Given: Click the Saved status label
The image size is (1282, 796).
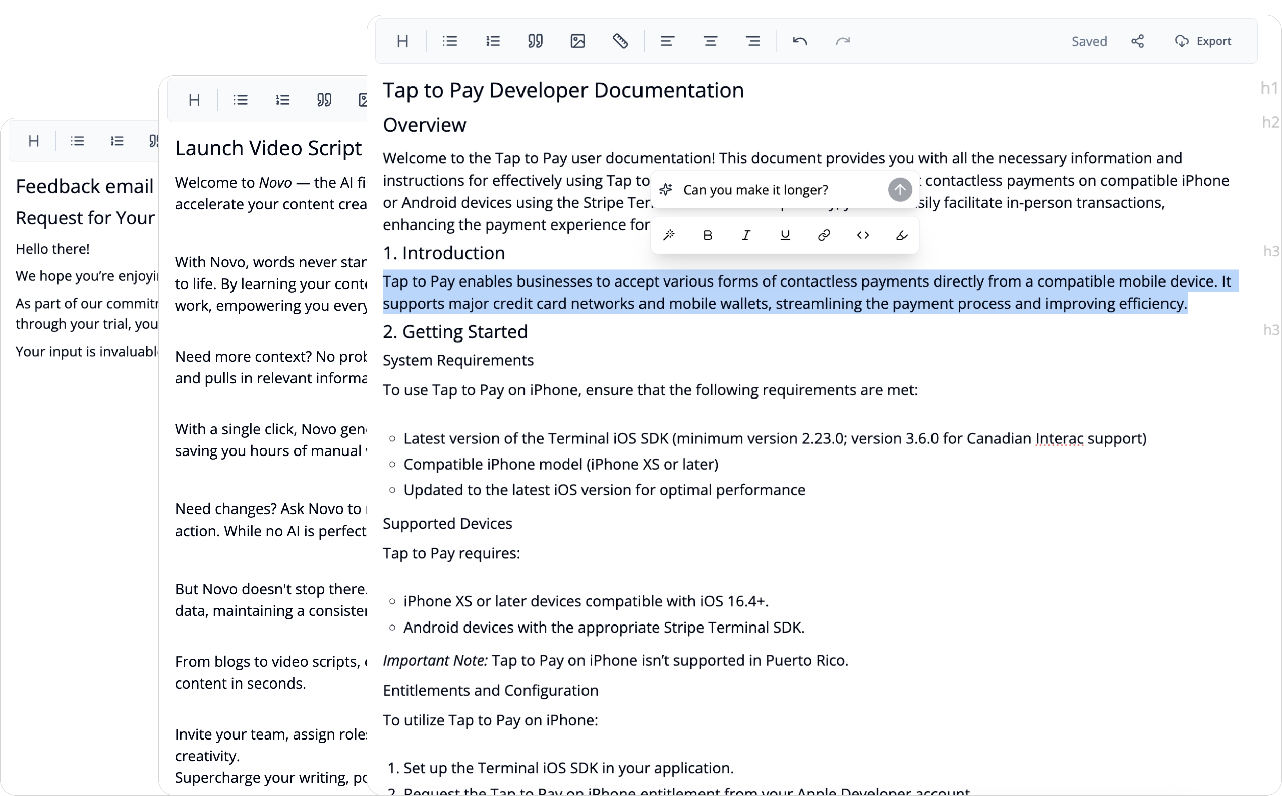Looking at the screenshot, I should [1089, 41].
